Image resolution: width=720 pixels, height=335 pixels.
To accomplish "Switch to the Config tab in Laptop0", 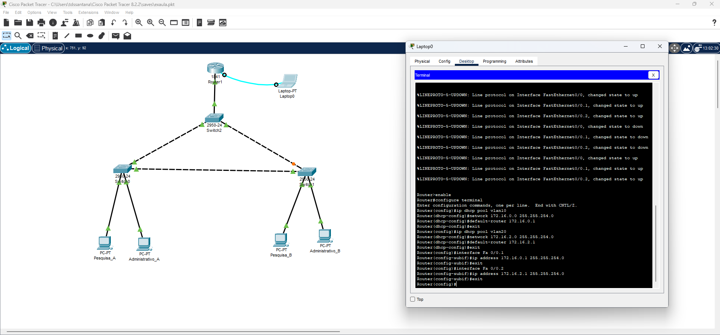I will pyautogui.click(x=444, y=61).
